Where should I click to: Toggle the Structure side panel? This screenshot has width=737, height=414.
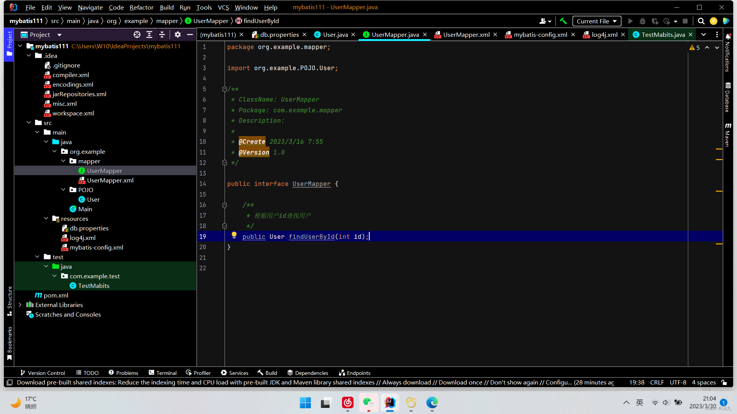pyautogui.click(x=10, y=301)
